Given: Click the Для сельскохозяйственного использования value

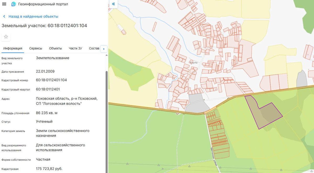Looking at the screenshot, I should coord(60,148).
